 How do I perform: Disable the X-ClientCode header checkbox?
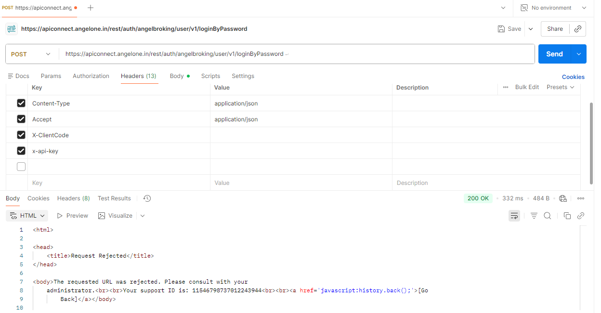tap(21, 135)
